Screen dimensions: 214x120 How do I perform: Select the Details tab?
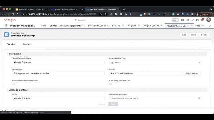pos(11,44)
